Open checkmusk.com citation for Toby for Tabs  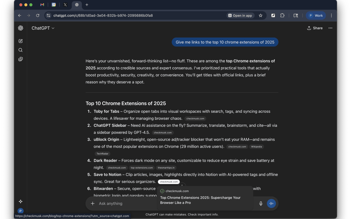pos(195,119)
